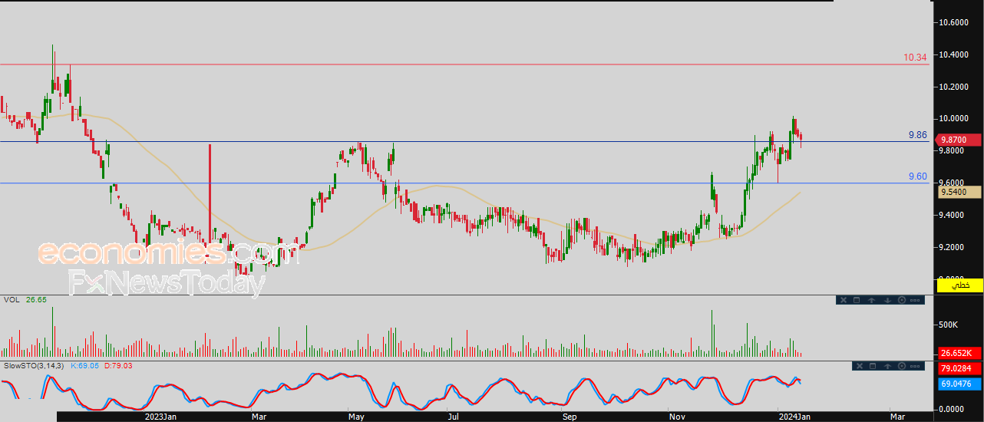
Task: Move the SlowSTO pane up
Action: [887, 366]
